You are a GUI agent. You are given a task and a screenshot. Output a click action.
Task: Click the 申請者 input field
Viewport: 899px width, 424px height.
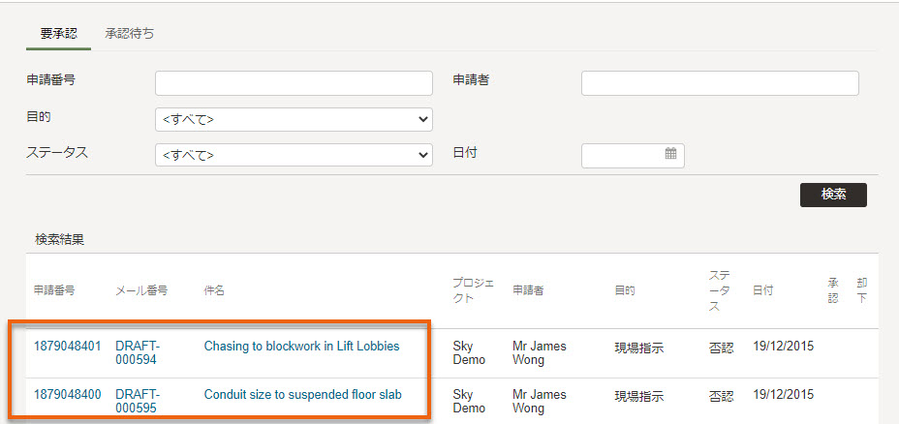point(720,83)
